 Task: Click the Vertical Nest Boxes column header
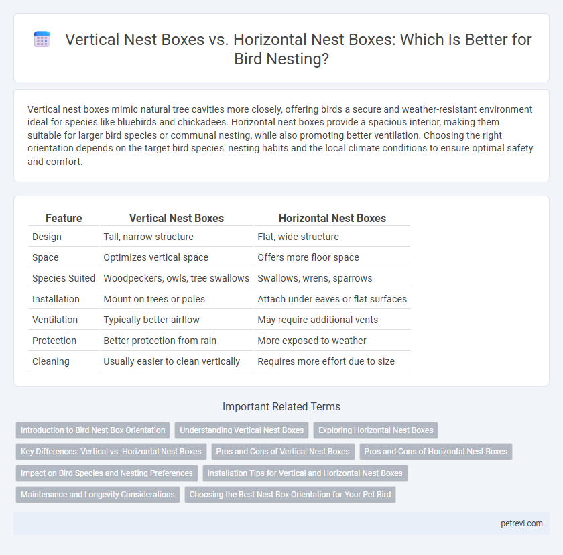[x=176, y=218]
